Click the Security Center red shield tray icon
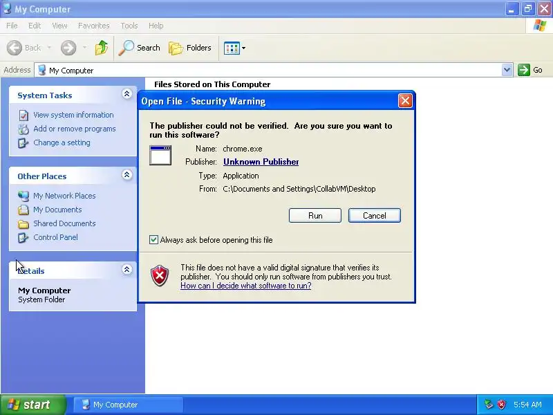Image resolution: width=553 pixels, height=415 pixels. click(x=501, y=404)
